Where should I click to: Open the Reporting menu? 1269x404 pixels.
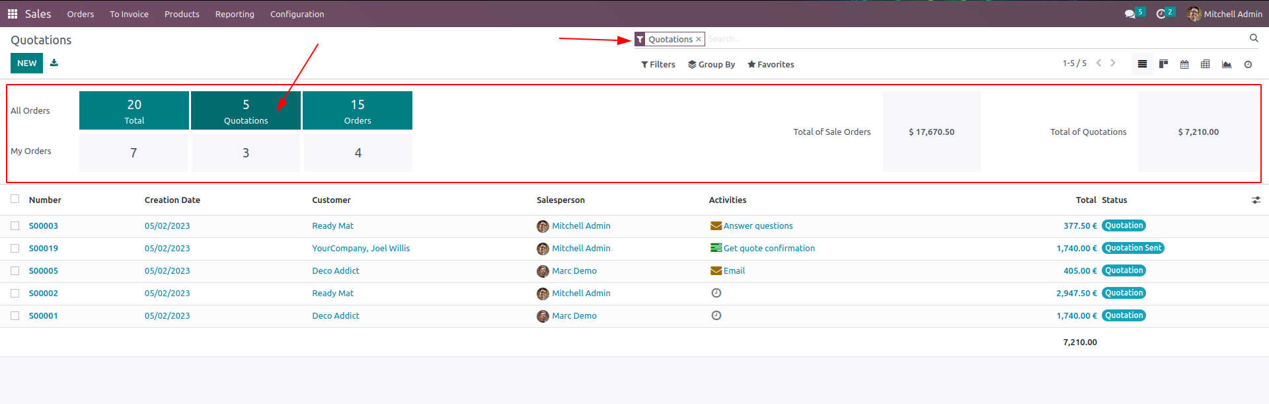tap(235, 14)
